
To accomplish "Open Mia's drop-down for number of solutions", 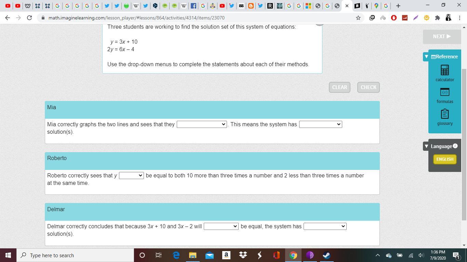I will coord(320,124).
